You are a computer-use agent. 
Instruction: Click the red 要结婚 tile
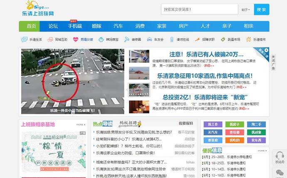(x=235, y=132)
